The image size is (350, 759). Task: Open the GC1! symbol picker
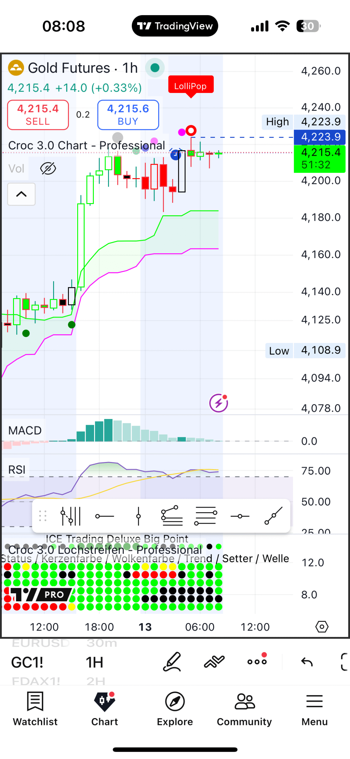(x=27, y=662)
